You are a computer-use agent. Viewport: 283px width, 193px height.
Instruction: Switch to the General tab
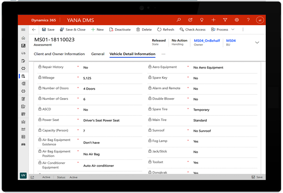98,54
